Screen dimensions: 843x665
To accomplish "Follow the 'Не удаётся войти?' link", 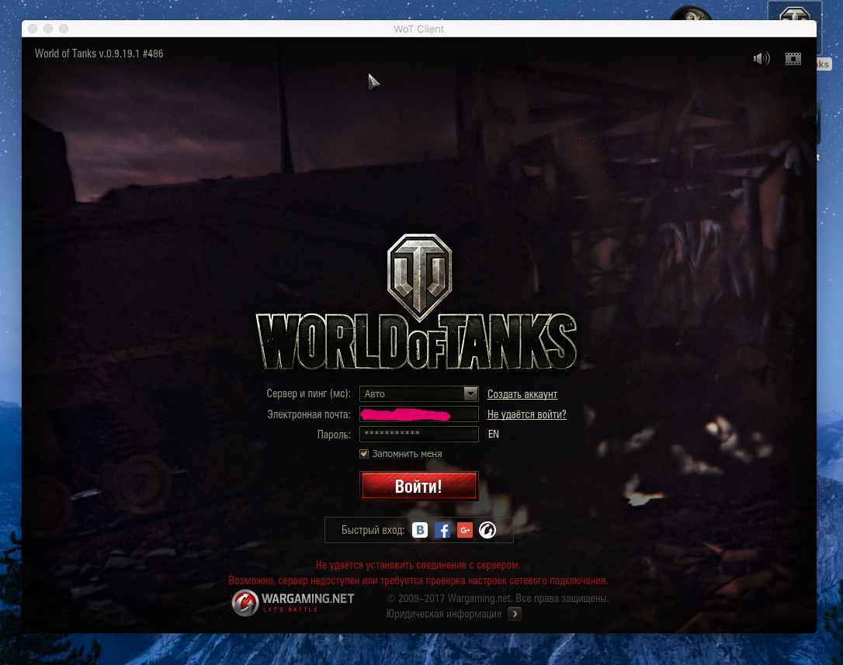I will (527, 414).
